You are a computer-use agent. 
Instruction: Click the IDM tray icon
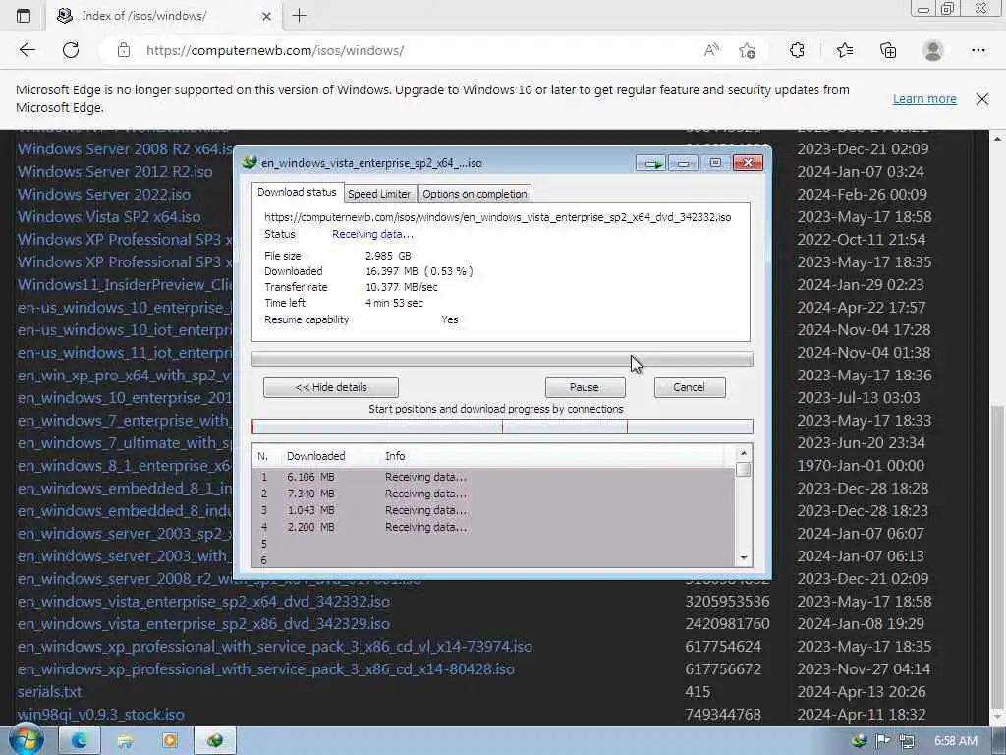point(860,741)
